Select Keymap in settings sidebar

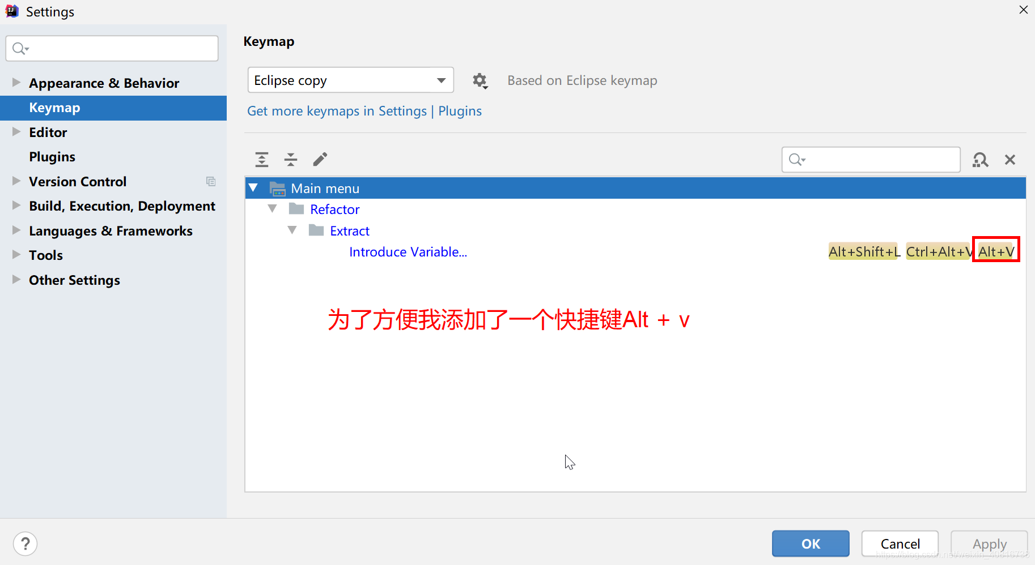click(113, 108)
